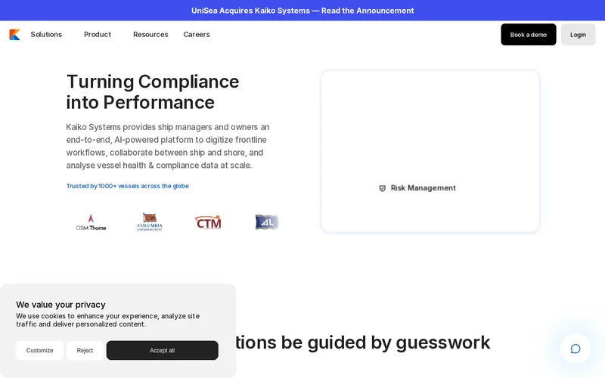Click the Book a demo button
The width and height of the screenshot is (605, 378).
tap(528, 34)
